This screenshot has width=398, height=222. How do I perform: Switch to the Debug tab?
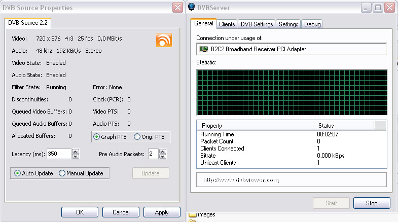click(312, 24)
